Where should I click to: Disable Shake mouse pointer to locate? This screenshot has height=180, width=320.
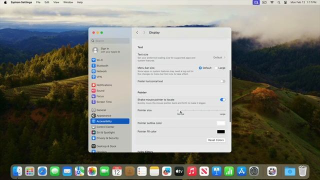click(x=222, y=100)
